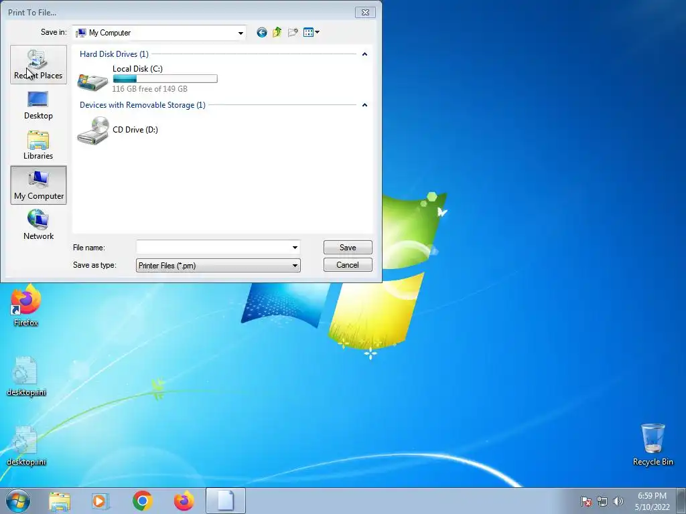Open the clock showing 6:59 PM
Image resolution: width=686 pixels, height=514 pixels.
pyautogui.click(x=652, y=501)
